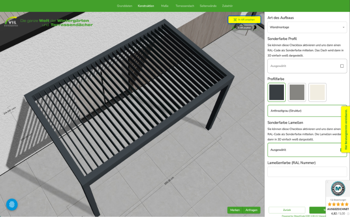The image size is (350, 217).
Task: Open the Grunddaten tab
Action: (124, 6)
